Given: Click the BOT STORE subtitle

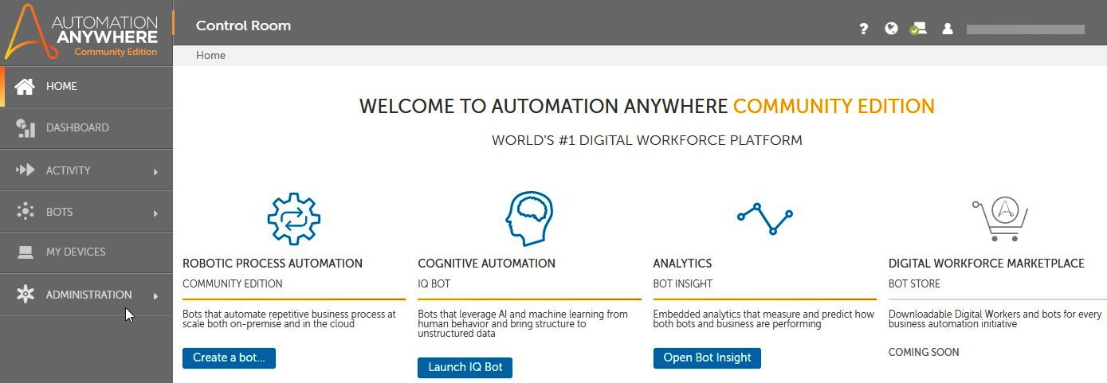Looking at the screenshot, I should click(914, 283).
